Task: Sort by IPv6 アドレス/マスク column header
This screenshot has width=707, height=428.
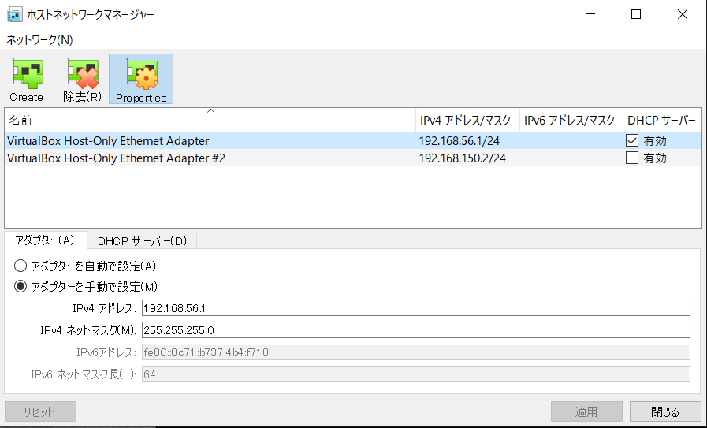Action: tap(571, 121)
